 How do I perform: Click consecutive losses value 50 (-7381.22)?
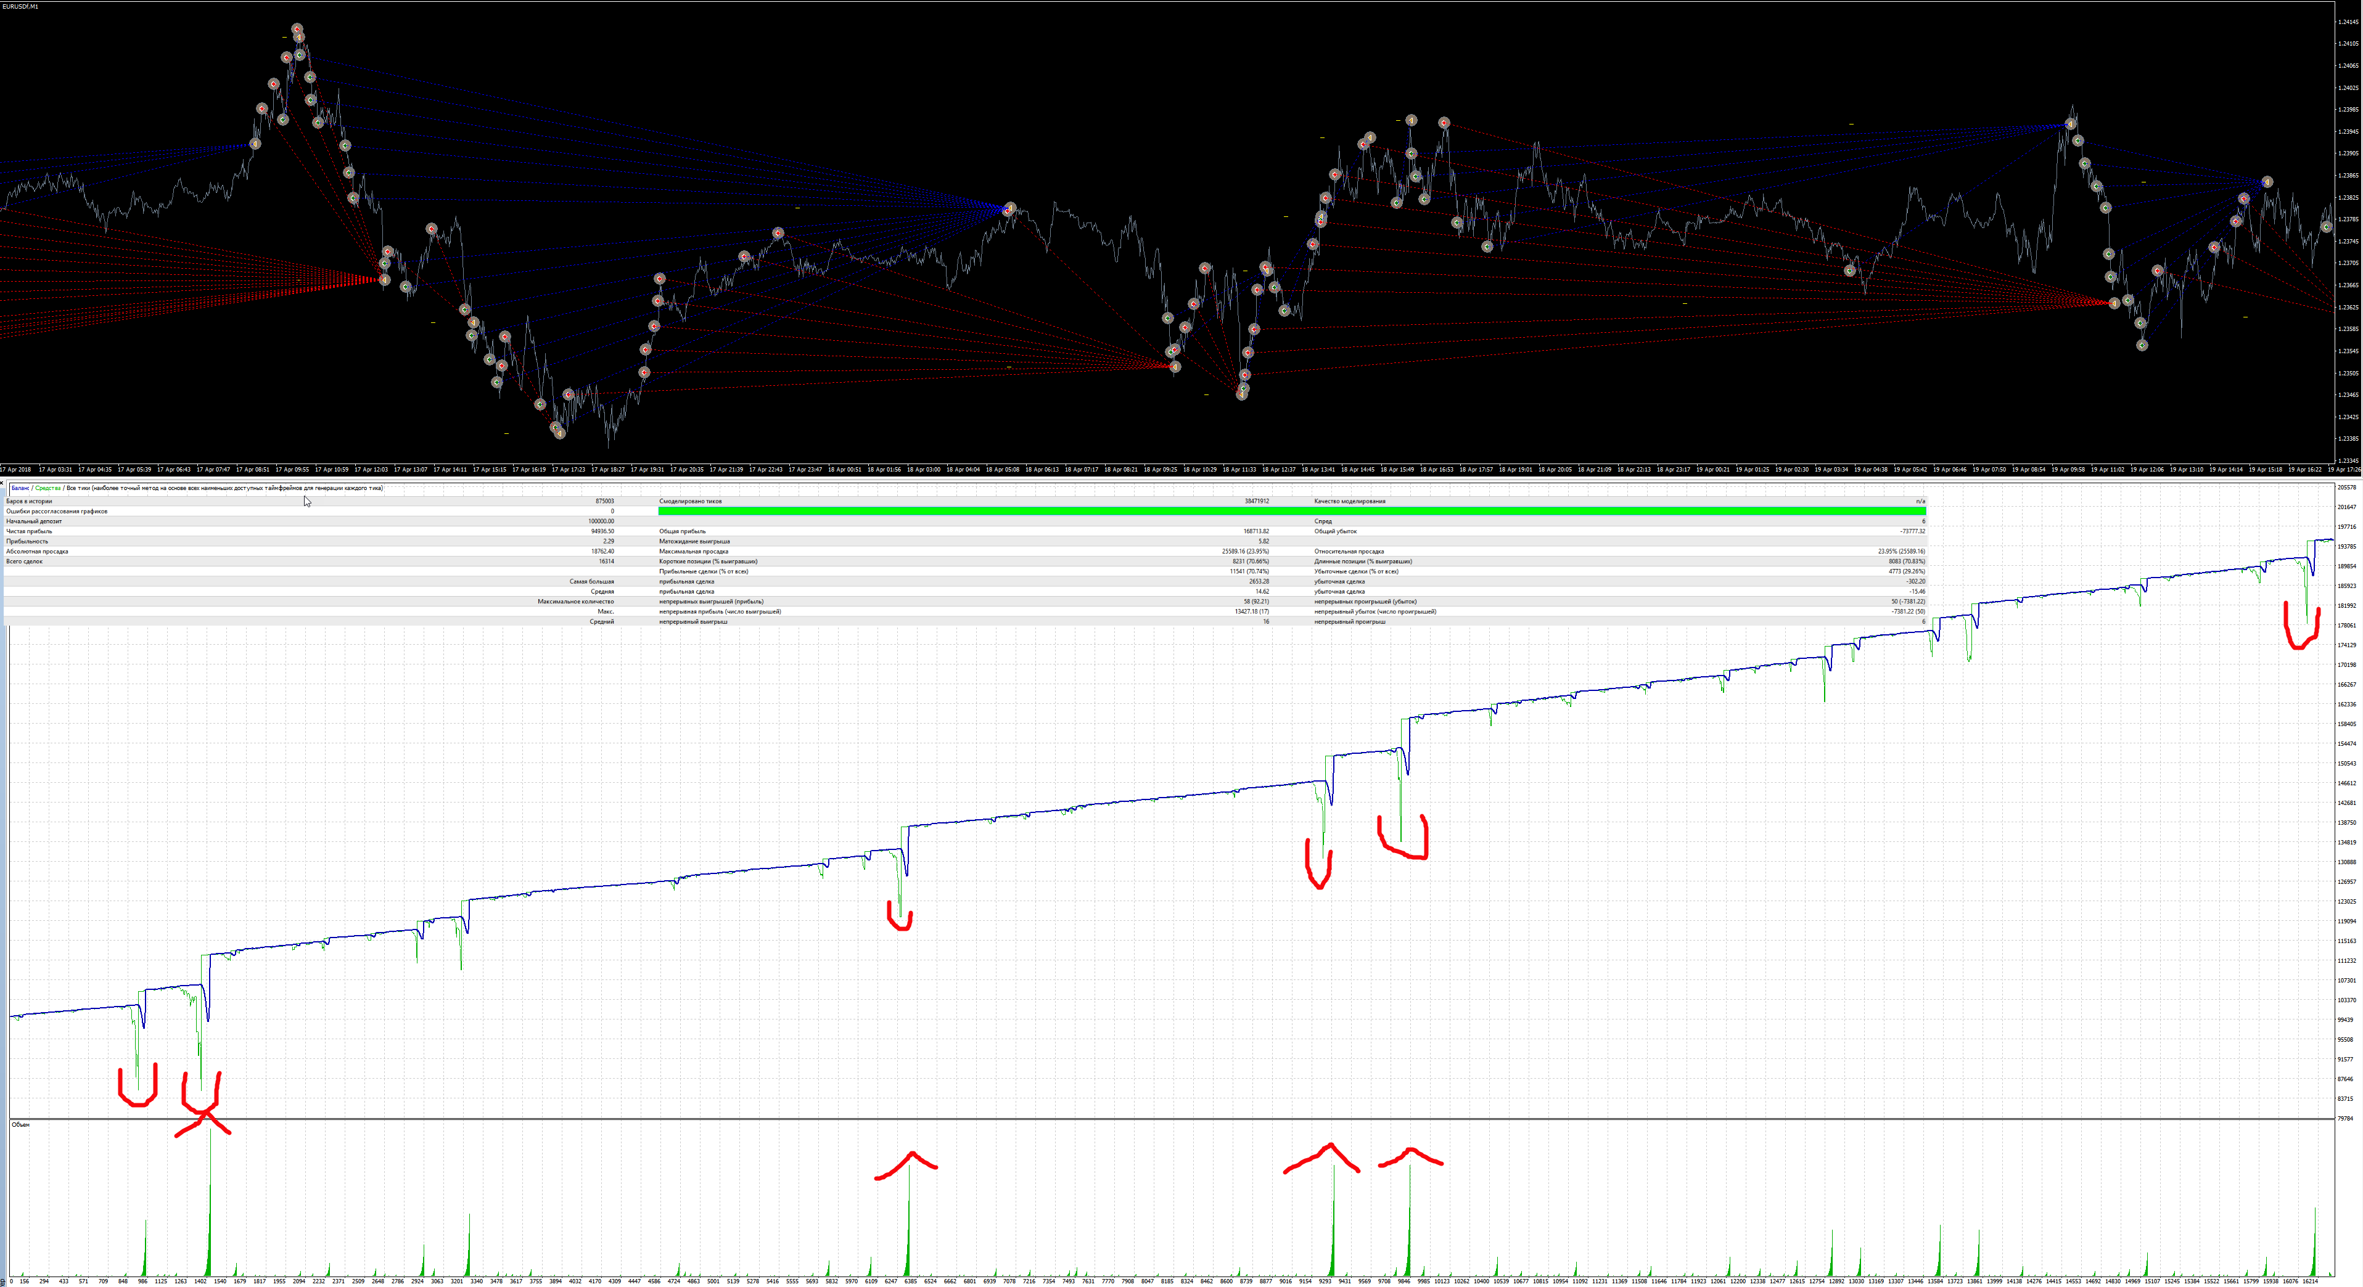click(1908, 602)
